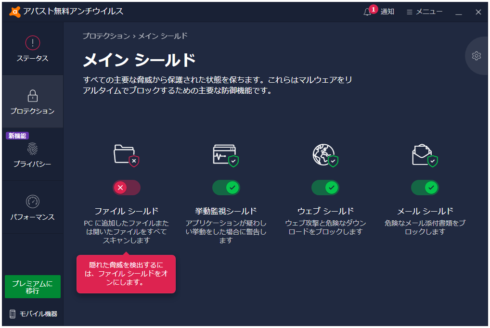
Task: Select the プライバシー sidebar item
Action: 33,155
